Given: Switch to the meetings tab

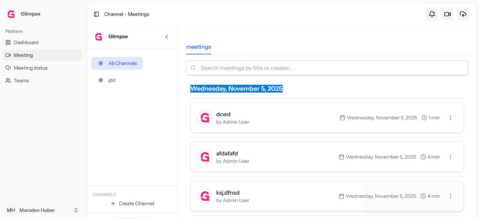Looking at the screenshot, I should [199, 47].
